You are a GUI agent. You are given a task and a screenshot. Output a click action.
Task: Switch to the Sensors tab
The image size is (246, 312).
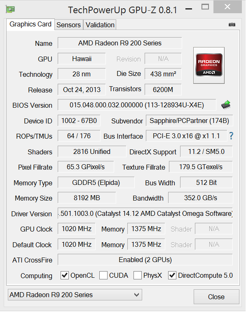point(68,25)
